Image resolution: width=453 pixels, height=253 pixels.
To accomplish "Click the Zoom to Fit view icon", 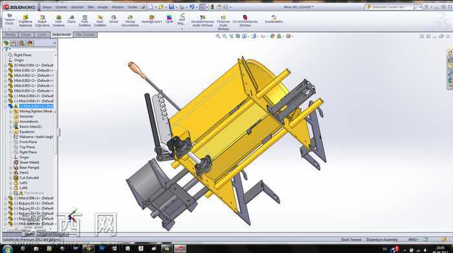I will click(x=218, y=36).
